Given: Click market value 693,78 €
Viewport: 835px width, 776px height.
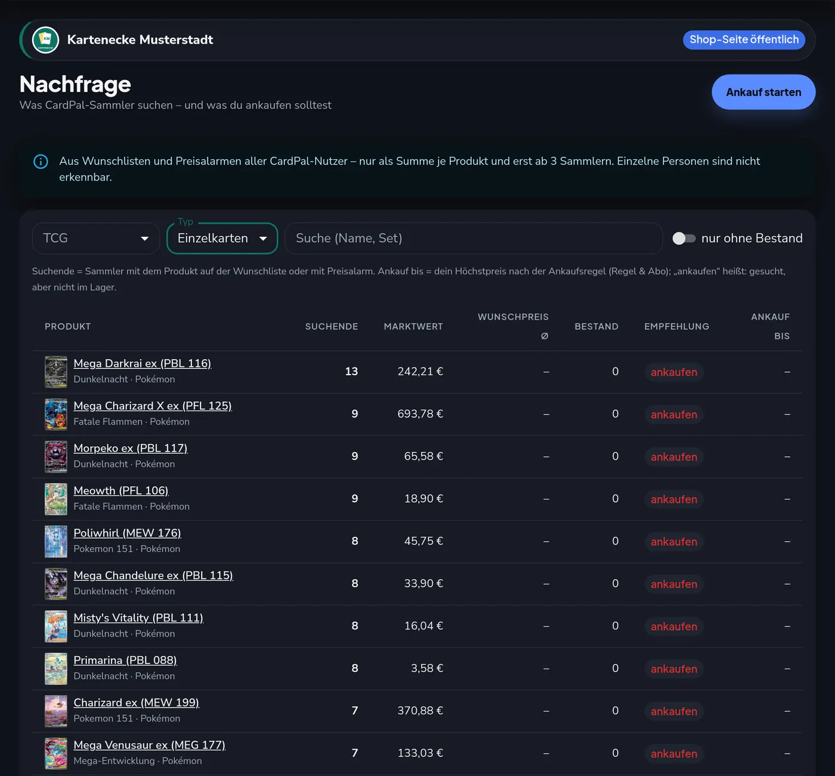Looking at the screenshot, I should 420,414.
